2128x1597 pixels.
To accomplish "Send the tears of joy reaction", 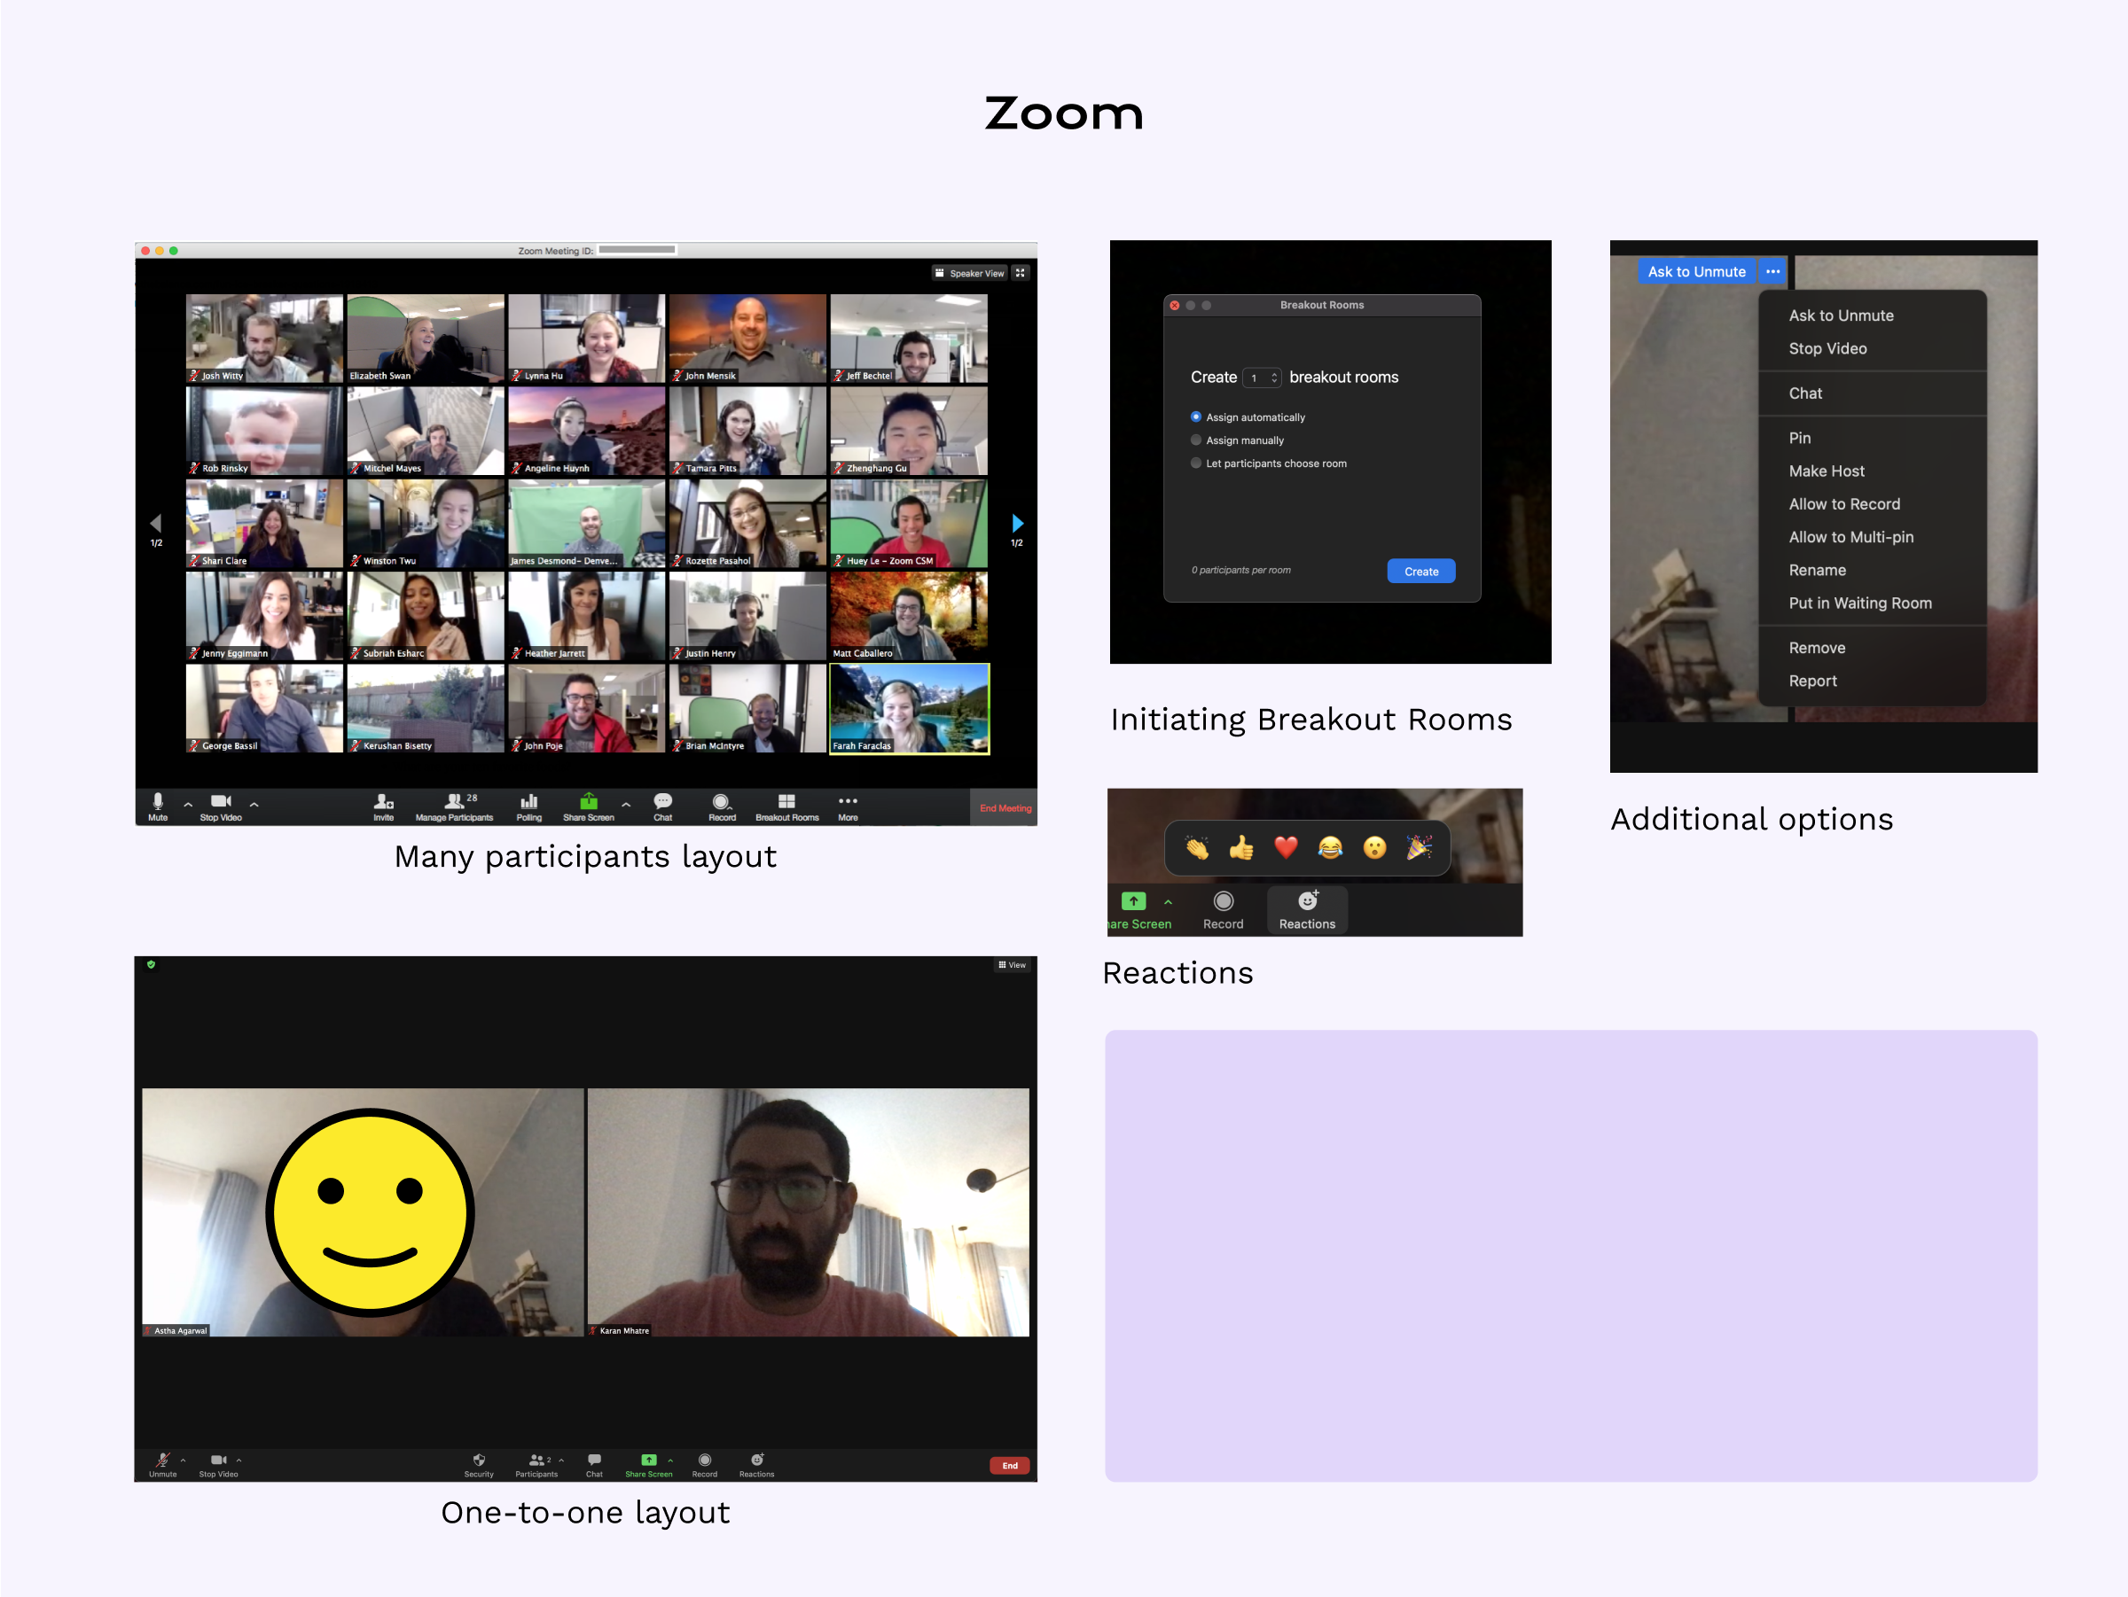I will tap(1331, 847).
